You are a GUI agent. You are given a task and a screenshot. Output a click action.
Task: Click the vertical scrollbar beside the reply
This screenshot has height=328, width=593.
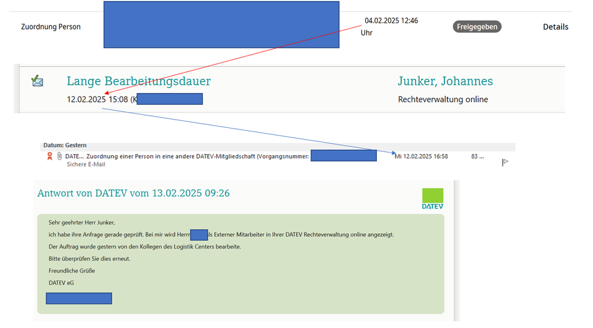[x=457, y=250]
